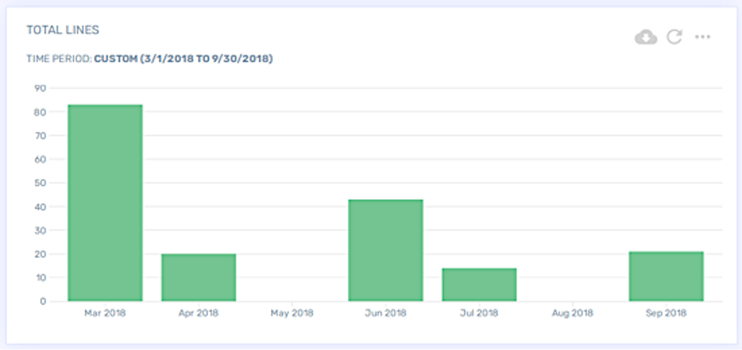Viewport: 742px width, 350px height.
Task: Select the Apr 2018 bar
Action: click(x=198, y=277)
